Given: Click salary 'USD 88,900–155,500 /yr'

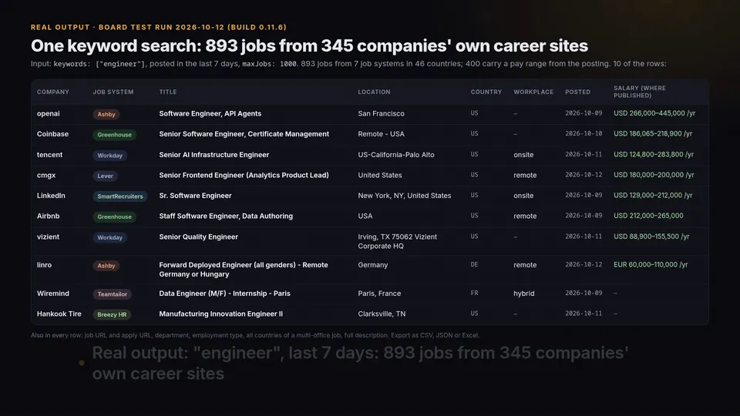Looking at the screenshot, I should click(x=651, y=237).
